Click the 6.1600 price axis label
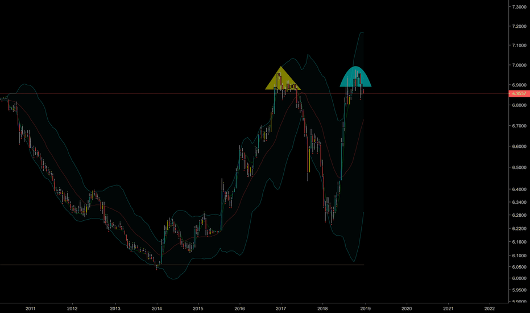This screenshot has height=313, width=530. pyautogui.click(x=519, y=242)
